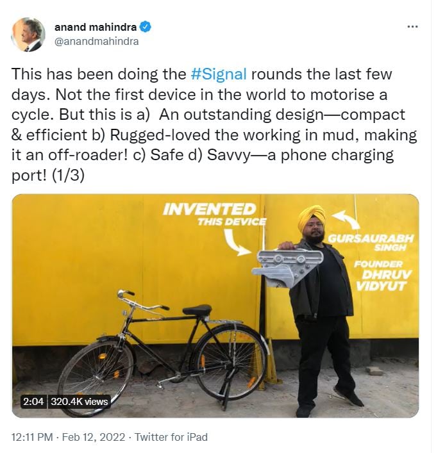The width and height of the screenshot is (438, 453).
Task: Open the Twitter for iPad source link
Action: tap(171, 437)
